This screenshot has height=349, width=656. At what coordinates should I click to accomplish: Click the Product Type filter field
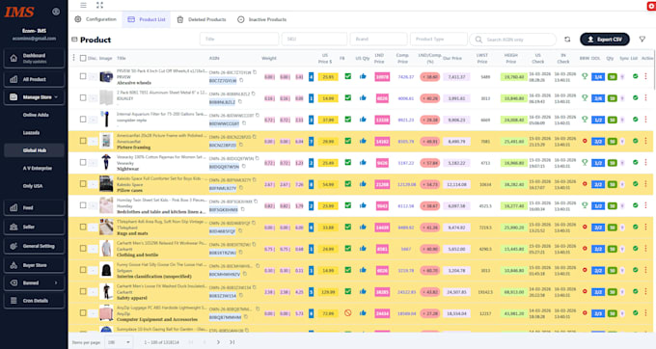(438, 39)
